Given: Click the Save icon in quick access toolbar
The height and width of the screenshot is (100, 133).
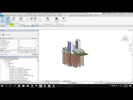Looking at the screenshot, I should tap(3, 26).
